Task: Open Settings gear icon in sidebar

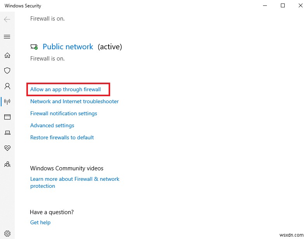Action: tap(7, 234)
